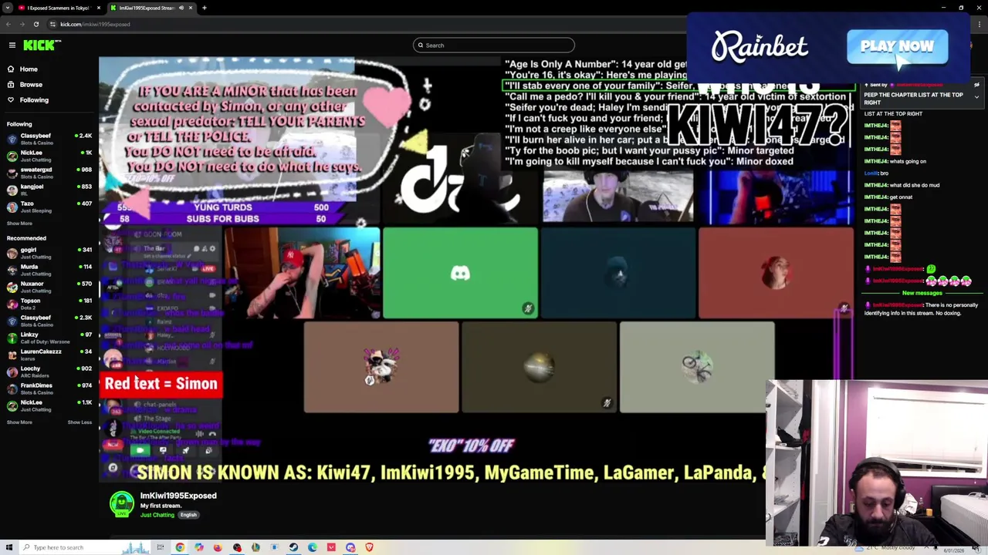This screenshot has width=988, height=555.
Task: Click Rainbet PLAY NOW button
Action: coord(897,47)
